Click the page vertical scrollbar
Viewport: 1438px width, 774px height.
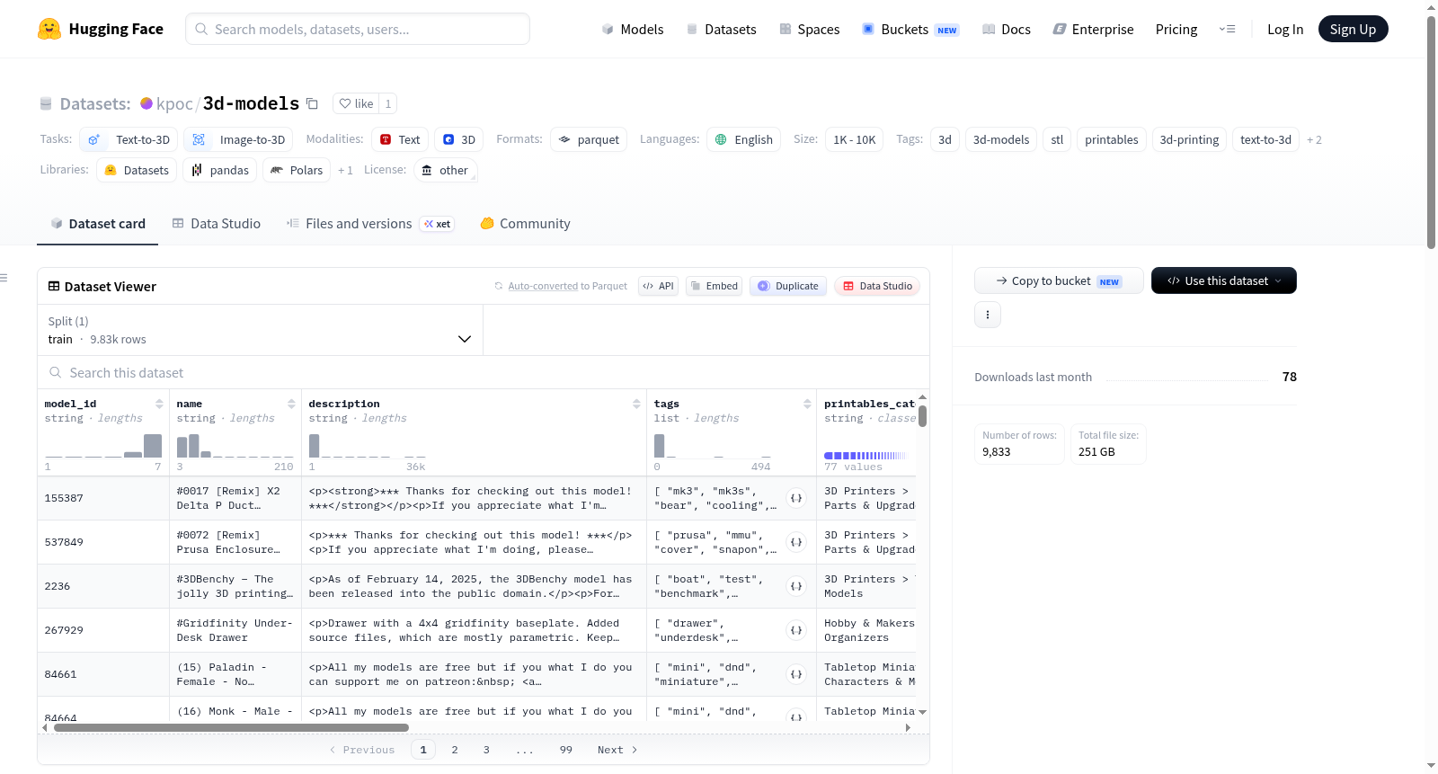(1431, 131)
